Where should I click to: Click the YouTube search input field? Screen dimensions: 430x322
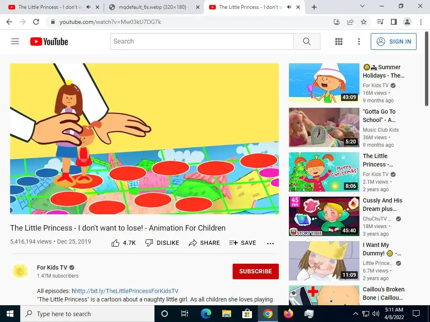pos(202,42)
